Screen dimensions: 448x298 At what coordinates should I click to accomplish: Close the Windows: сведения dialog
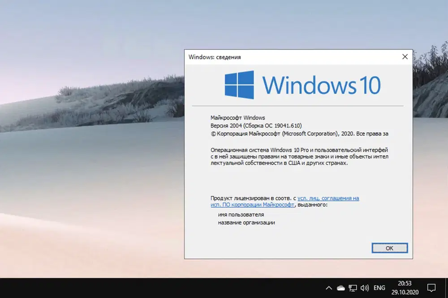coord(405,56)
